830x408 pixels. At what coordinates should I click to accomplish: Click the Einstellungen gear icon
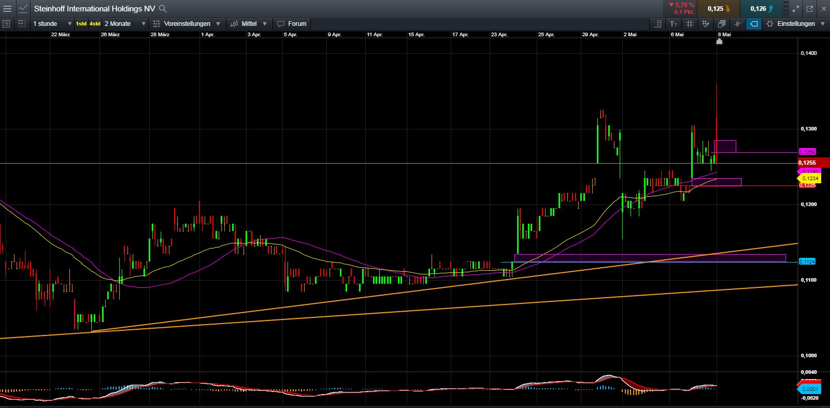coord(770,24)
